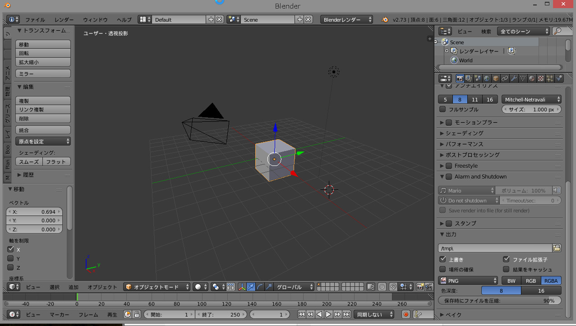Enable the 結果をキャッシュ checkbox
Viewport: 576px width, 326px height.
[x=506, y=269]
